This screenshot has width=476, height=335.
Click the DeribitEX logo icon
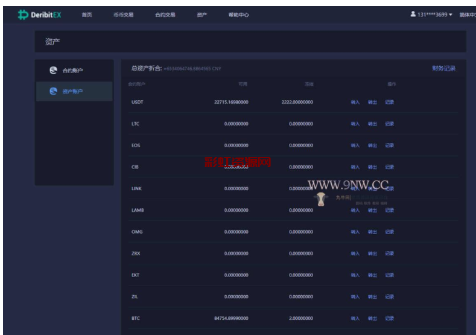coord(23,14)
